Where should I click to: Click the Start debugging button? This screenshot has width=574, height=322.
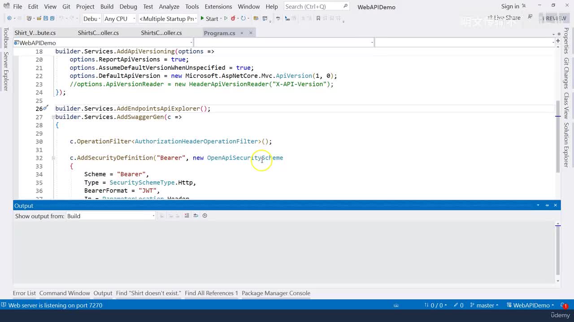pyautogui.click(x=209, y=18)
